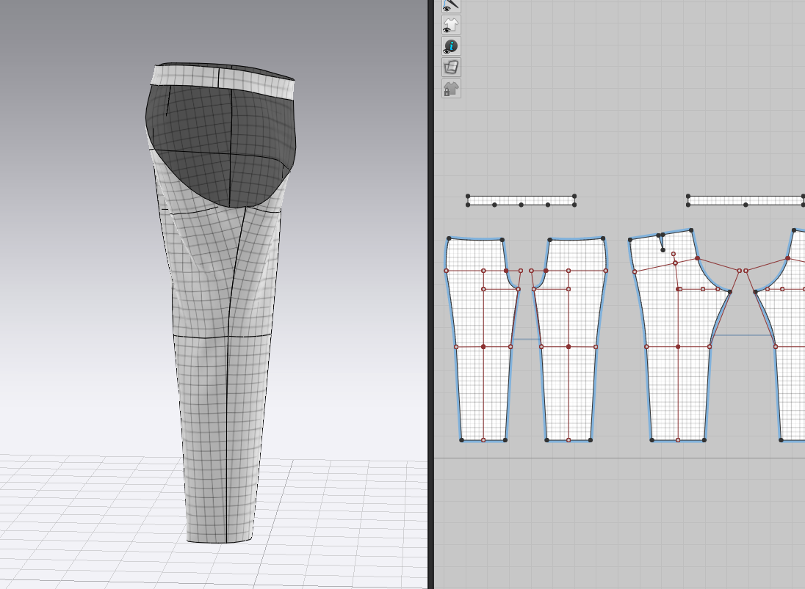Select top-left corner point of leftmost pant pattern
Viewport: 805px width, 589px height.
(449, 238)
